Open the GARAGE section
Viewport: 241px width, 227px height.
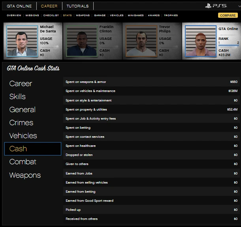100,15
